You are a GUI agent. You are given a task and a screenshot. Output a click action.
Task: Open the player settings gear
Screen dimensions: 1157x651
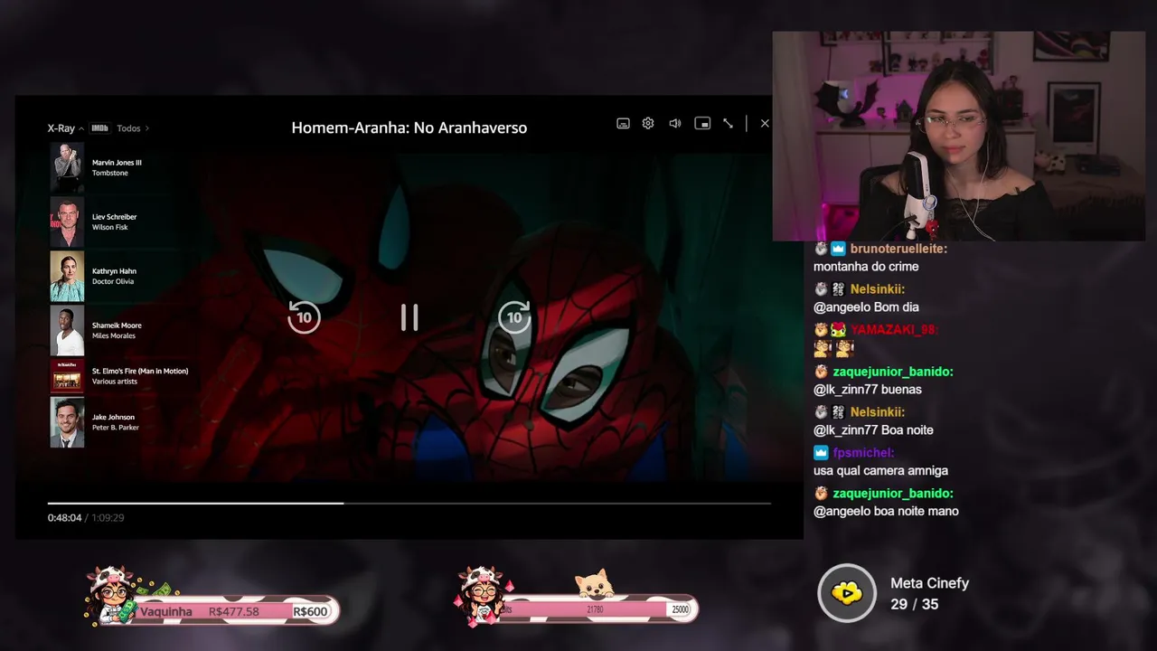tap(648, 124)
